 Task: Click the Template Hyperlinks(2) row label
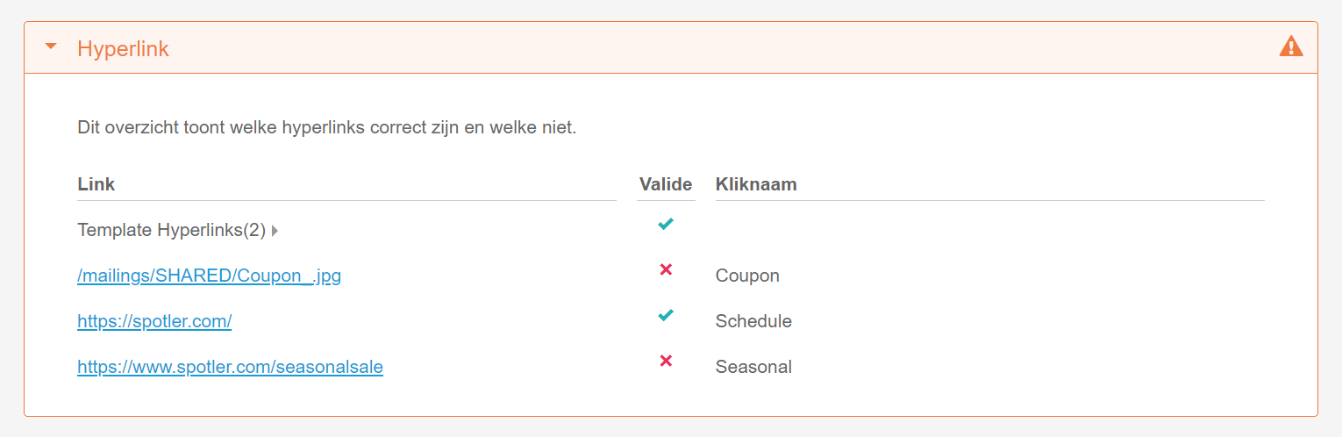point(171,230)
